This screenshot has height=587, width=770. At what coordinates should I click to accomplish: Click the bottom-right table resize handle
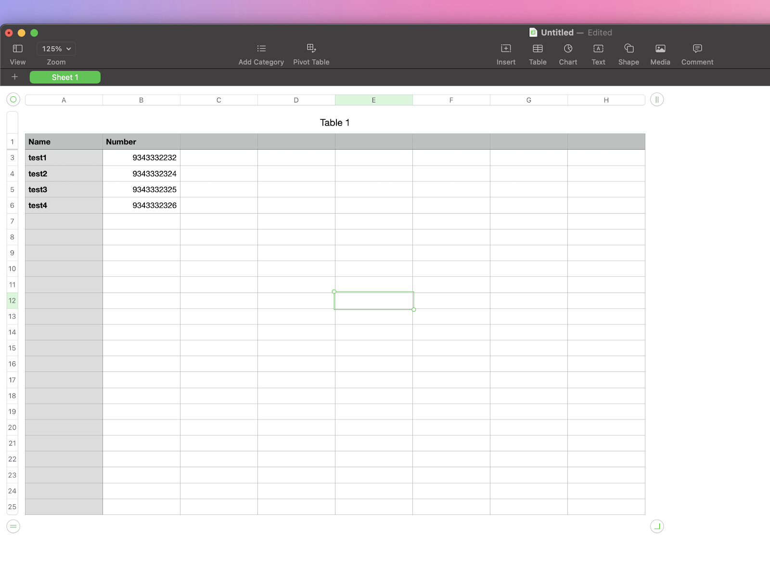tap(657, 526)
